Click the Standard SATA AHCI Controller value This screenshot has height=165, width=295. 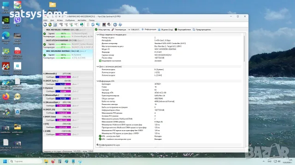point(170,44)
